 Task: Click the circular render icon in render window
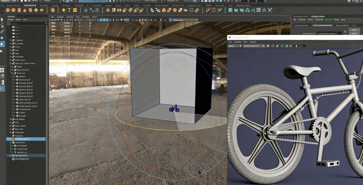click(x=268, y=46)
